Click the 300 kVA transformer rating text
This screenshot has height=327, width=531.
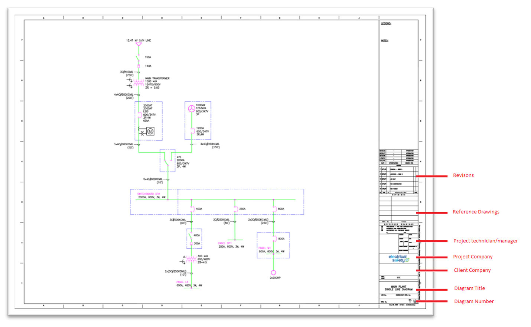(203, 256)
